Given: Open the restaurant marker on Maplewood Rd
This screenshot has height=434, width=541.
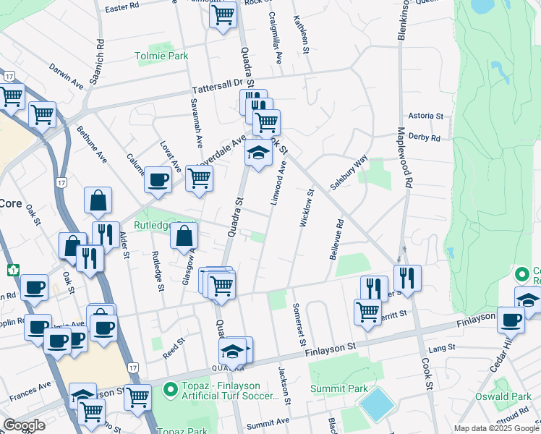Looking at the screenshot, I should click(x=407, y=278).
